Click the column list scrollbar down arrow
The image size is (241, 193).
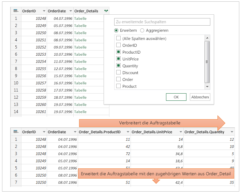coord(207,87)
